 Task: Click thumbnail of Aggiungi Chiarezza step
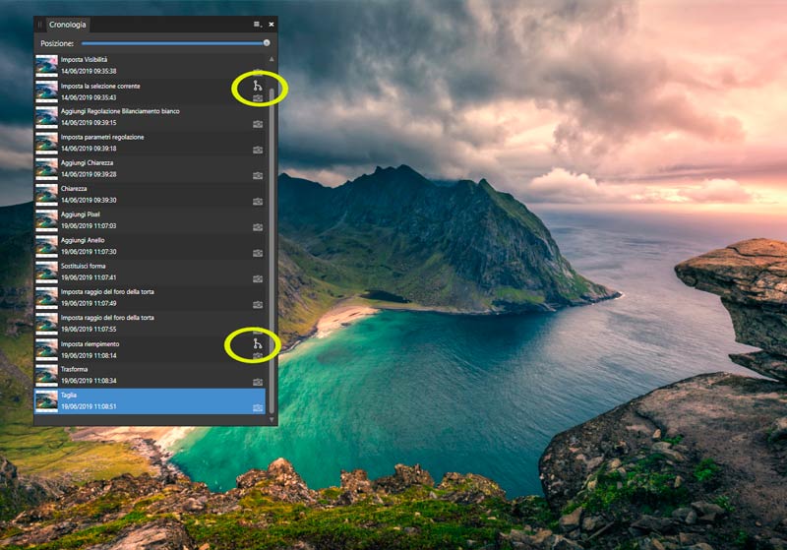(46, 168)
